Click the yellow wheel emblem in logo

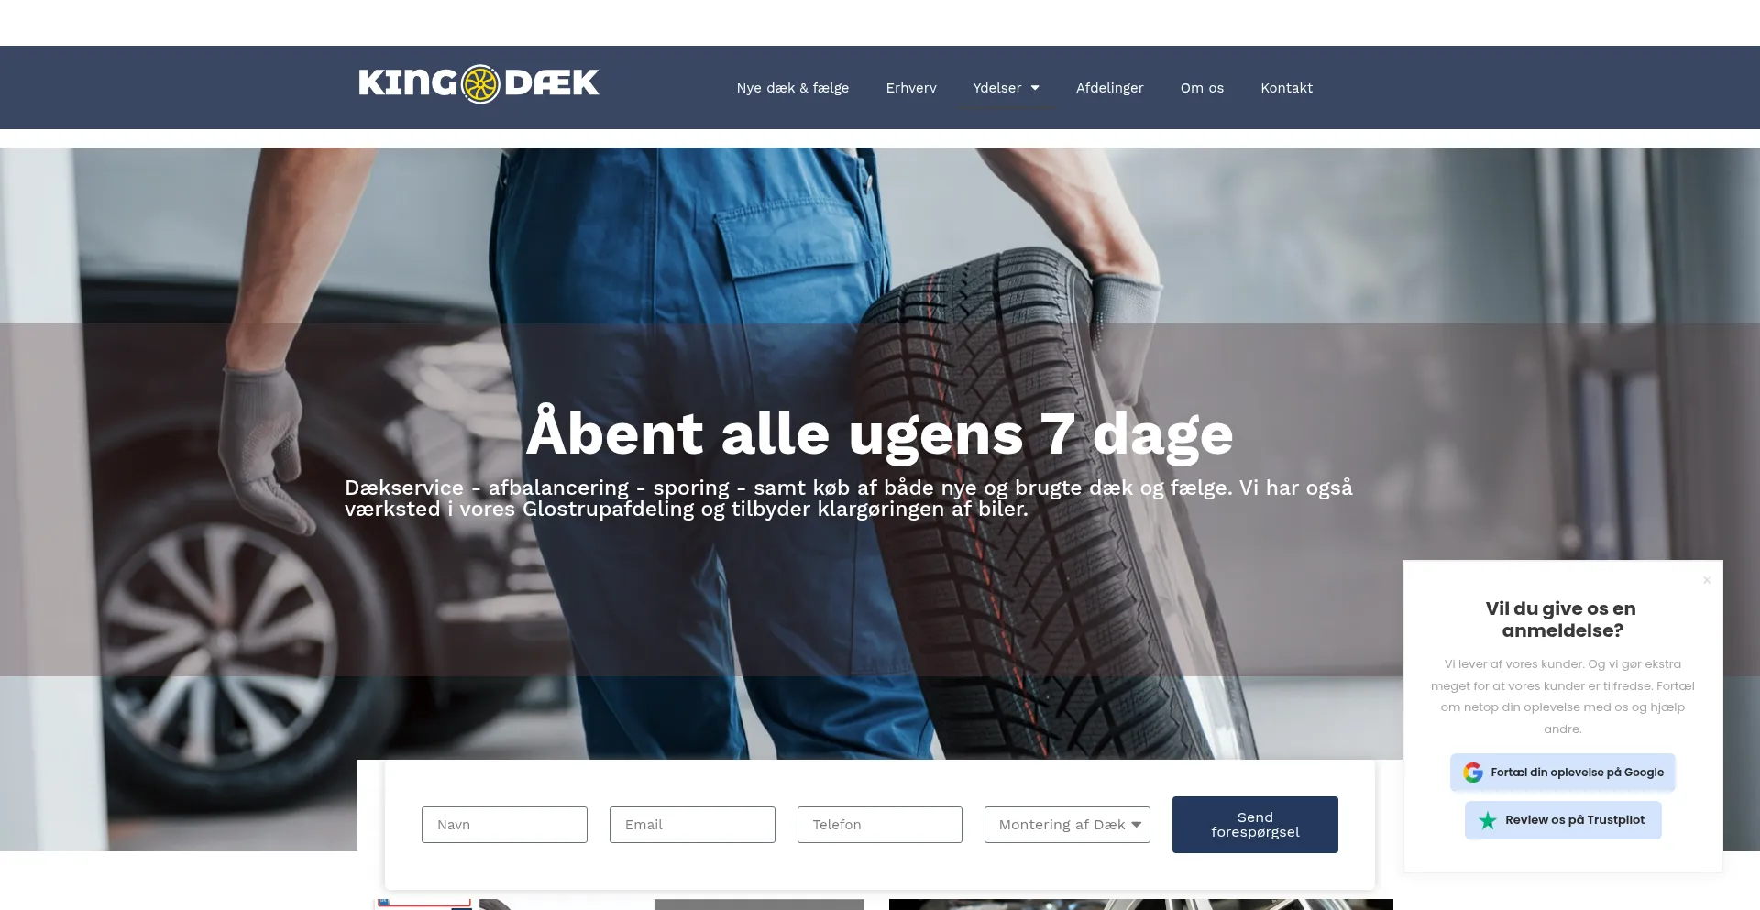click(x=480, y=84)
